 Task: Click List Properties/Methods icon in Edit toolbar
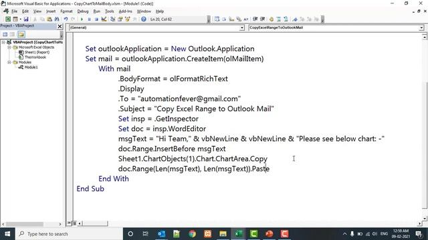tap(217, 19)
